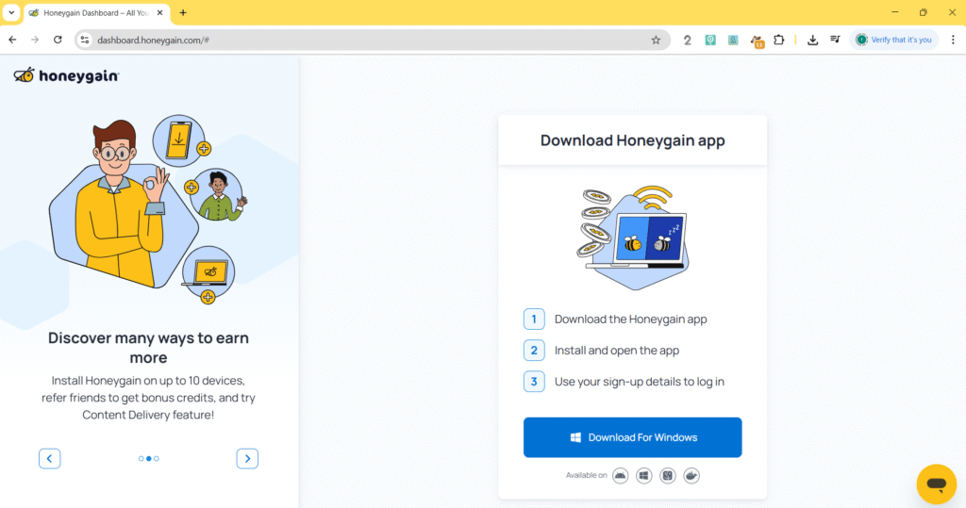Open Chrome three-dot menu

click(953, 40)
